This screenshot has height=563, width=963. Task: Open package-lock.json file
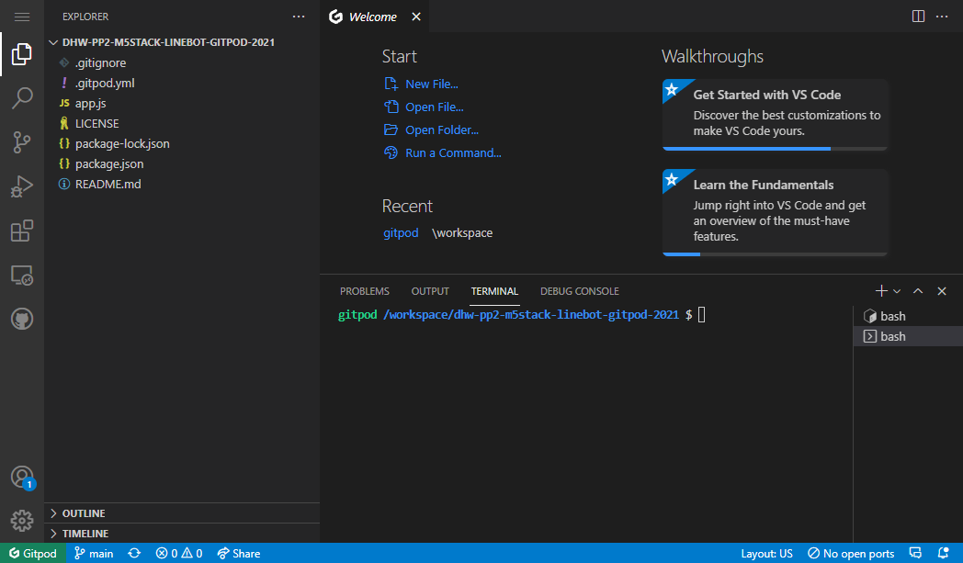pyautogui.click(x=182, y=143)
